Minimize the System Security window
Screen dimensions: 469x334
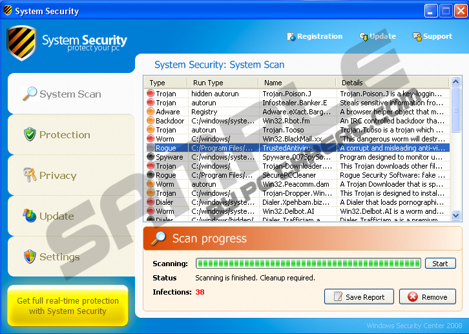431,11
